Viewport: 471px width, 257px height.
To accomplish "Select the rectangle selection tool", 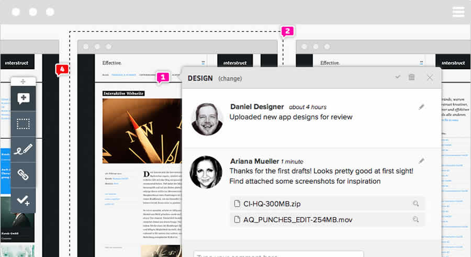I will click(23, 124).
